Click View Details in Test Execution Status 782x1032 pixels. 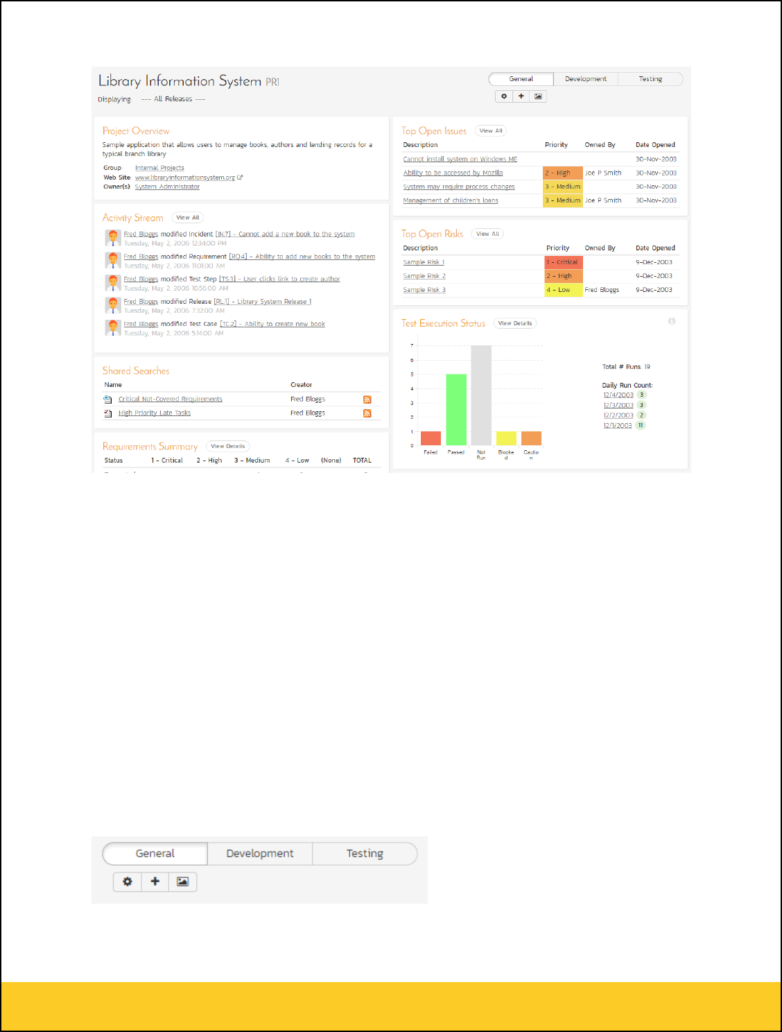pos(515,323)
